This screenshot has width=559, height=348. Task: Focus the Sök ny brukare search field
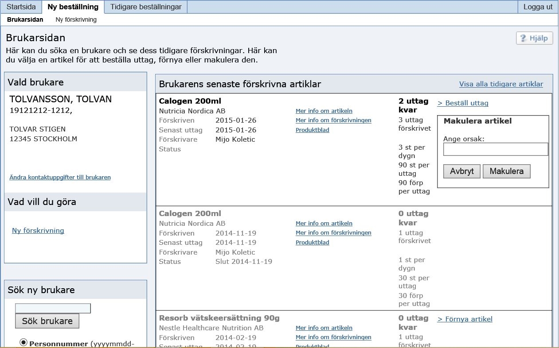pyautogui.click(x=53, y=308)
